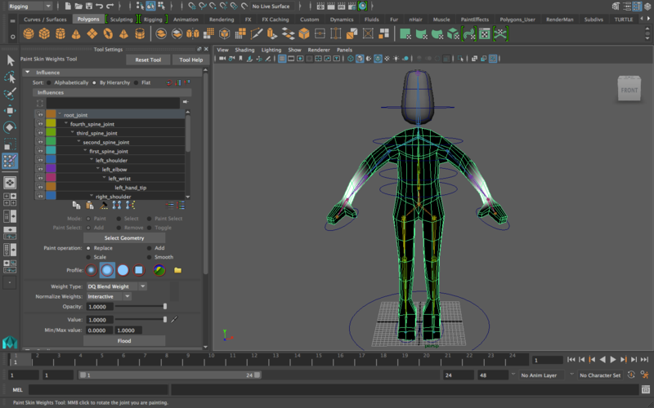
Task: Create a polygon pipe from the shelf
Action: tap(140, 33)
